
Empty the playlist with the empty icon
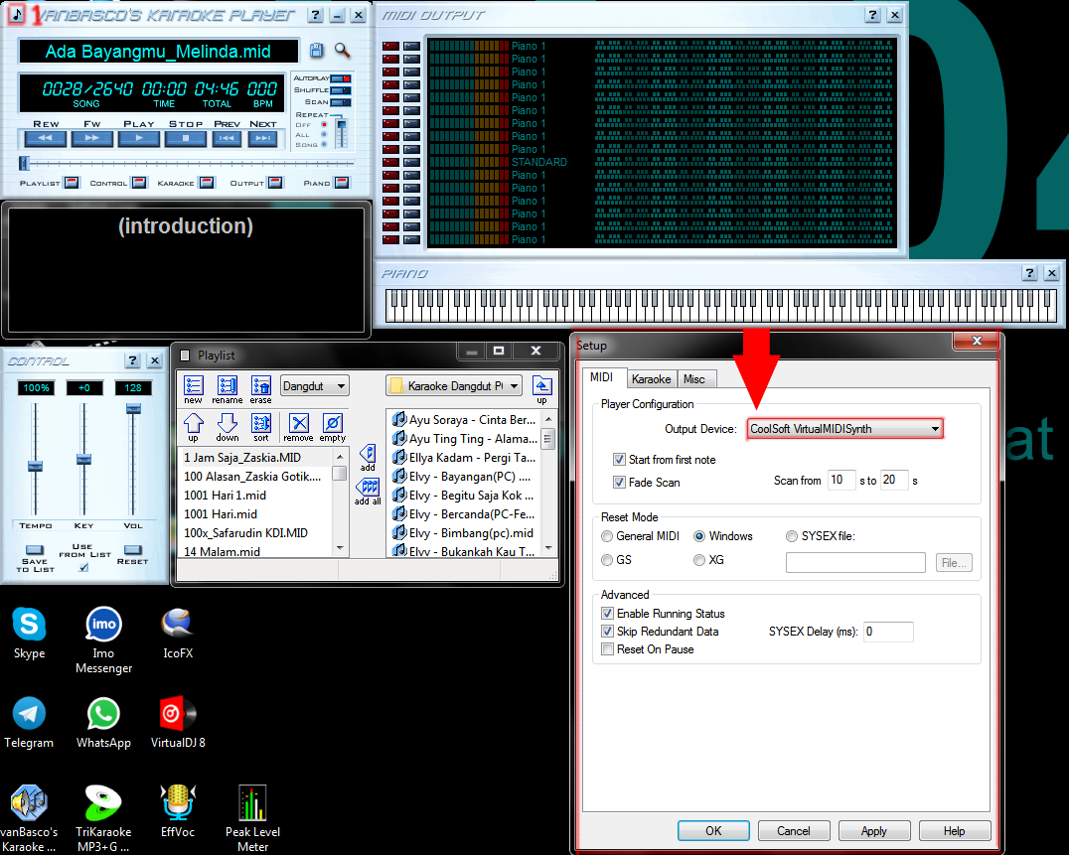coord(332,425)
